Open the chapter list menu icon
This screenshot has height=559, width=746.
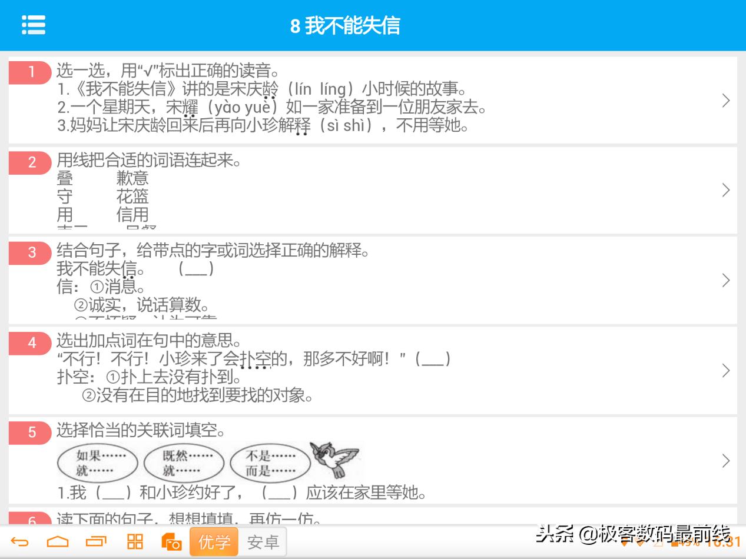click(x=34, y=24)
